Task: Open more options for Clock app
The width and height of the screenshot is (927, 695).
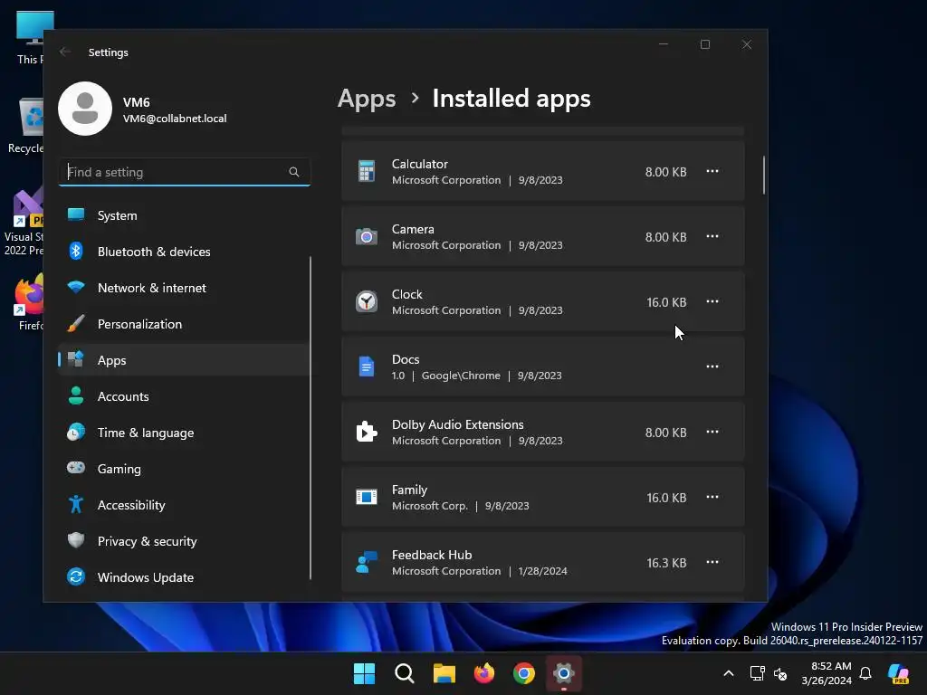Action: [x=712, y=301]
